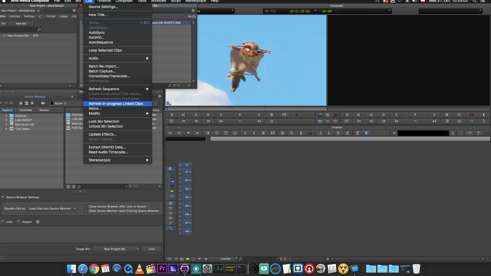
Task: Enable the red Overwrite Trim roller tool
Action: tap(172, 186)
